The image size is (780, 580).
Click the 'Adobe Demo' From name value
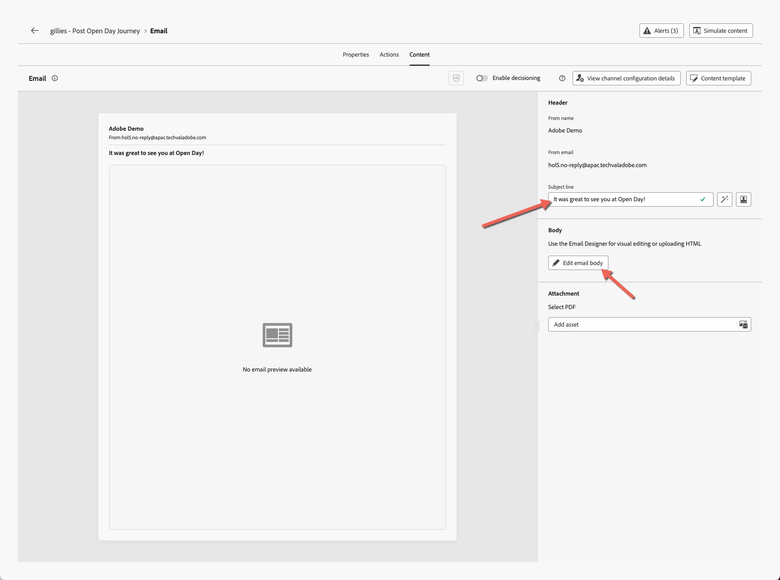click(565, 131)
